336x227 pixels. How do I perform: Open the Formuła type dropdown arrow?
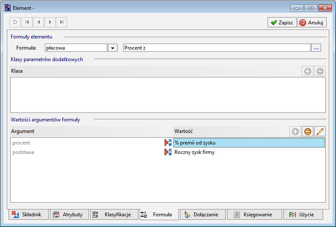tap(112, 48)
